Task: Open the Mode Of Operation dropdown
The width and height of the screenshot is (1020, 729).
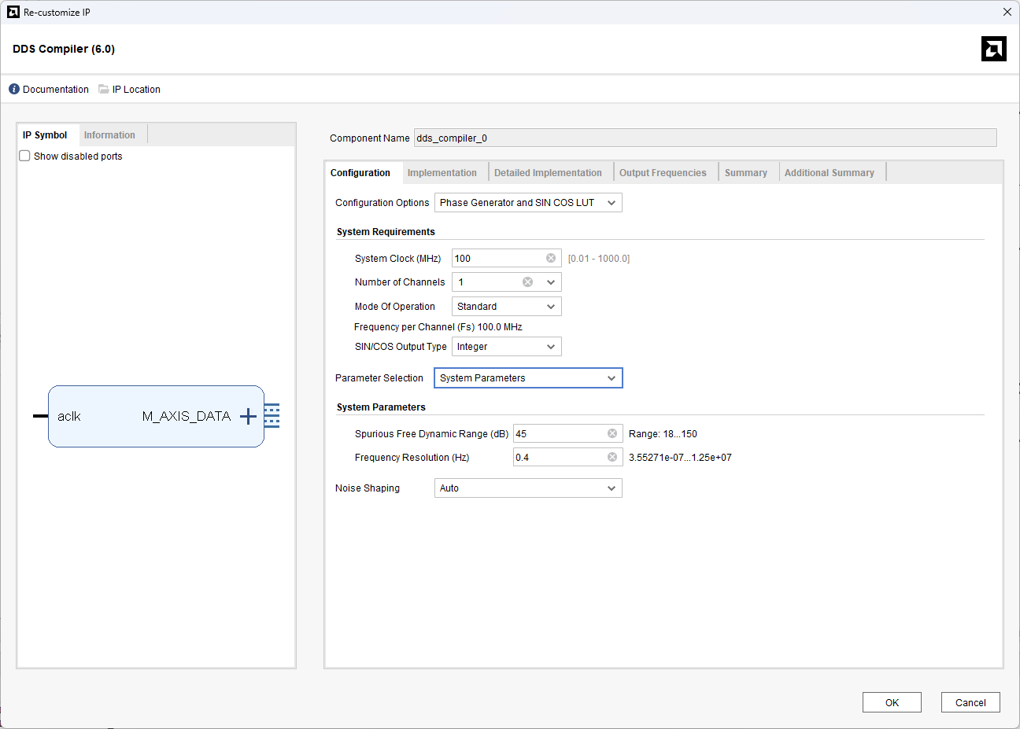Action: point(506,307)
